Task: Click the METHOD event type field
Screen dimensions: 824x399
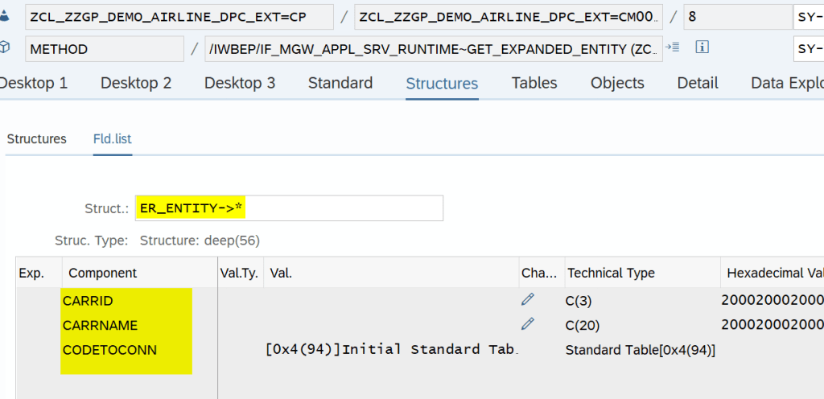Action: [x=105, y=49]
